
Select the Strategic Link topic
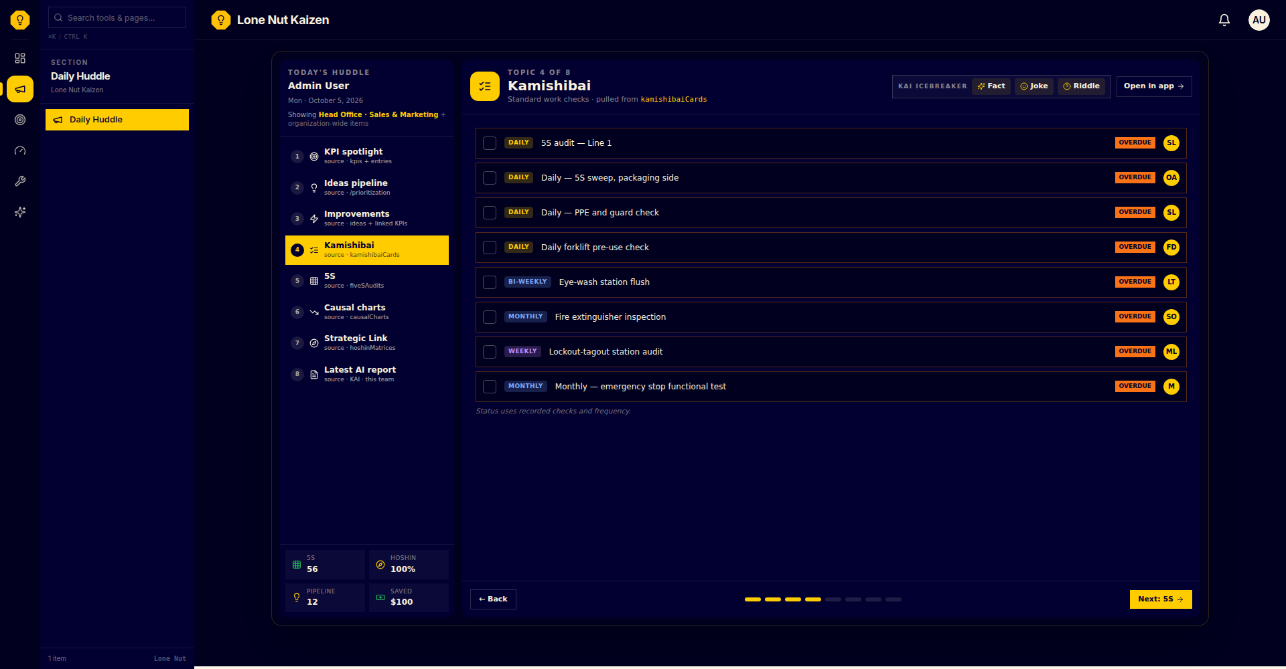[367, 343]
